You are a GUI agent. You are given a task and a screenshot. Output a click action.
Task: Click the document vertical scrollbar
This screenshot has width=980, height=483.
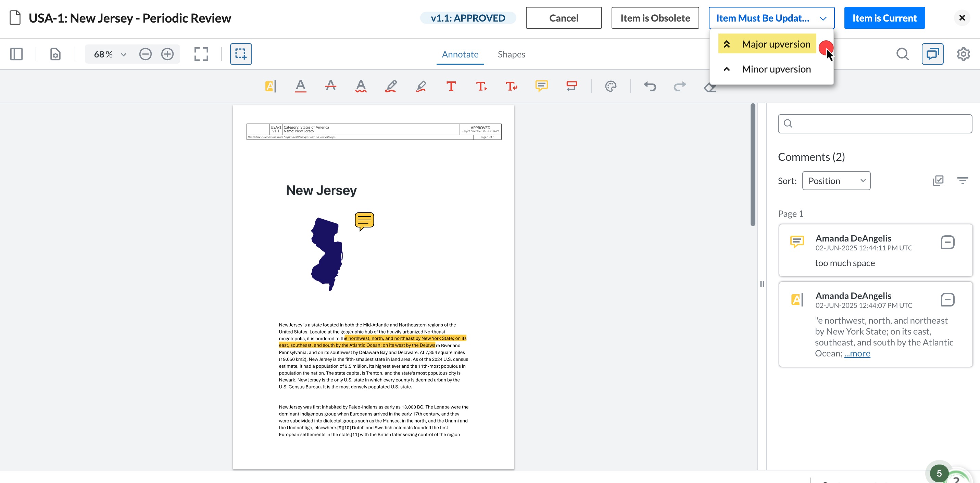click(753, 165)
